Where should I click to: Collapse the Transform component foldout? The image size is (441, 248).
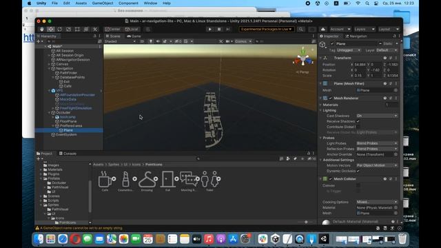point(320,58)
